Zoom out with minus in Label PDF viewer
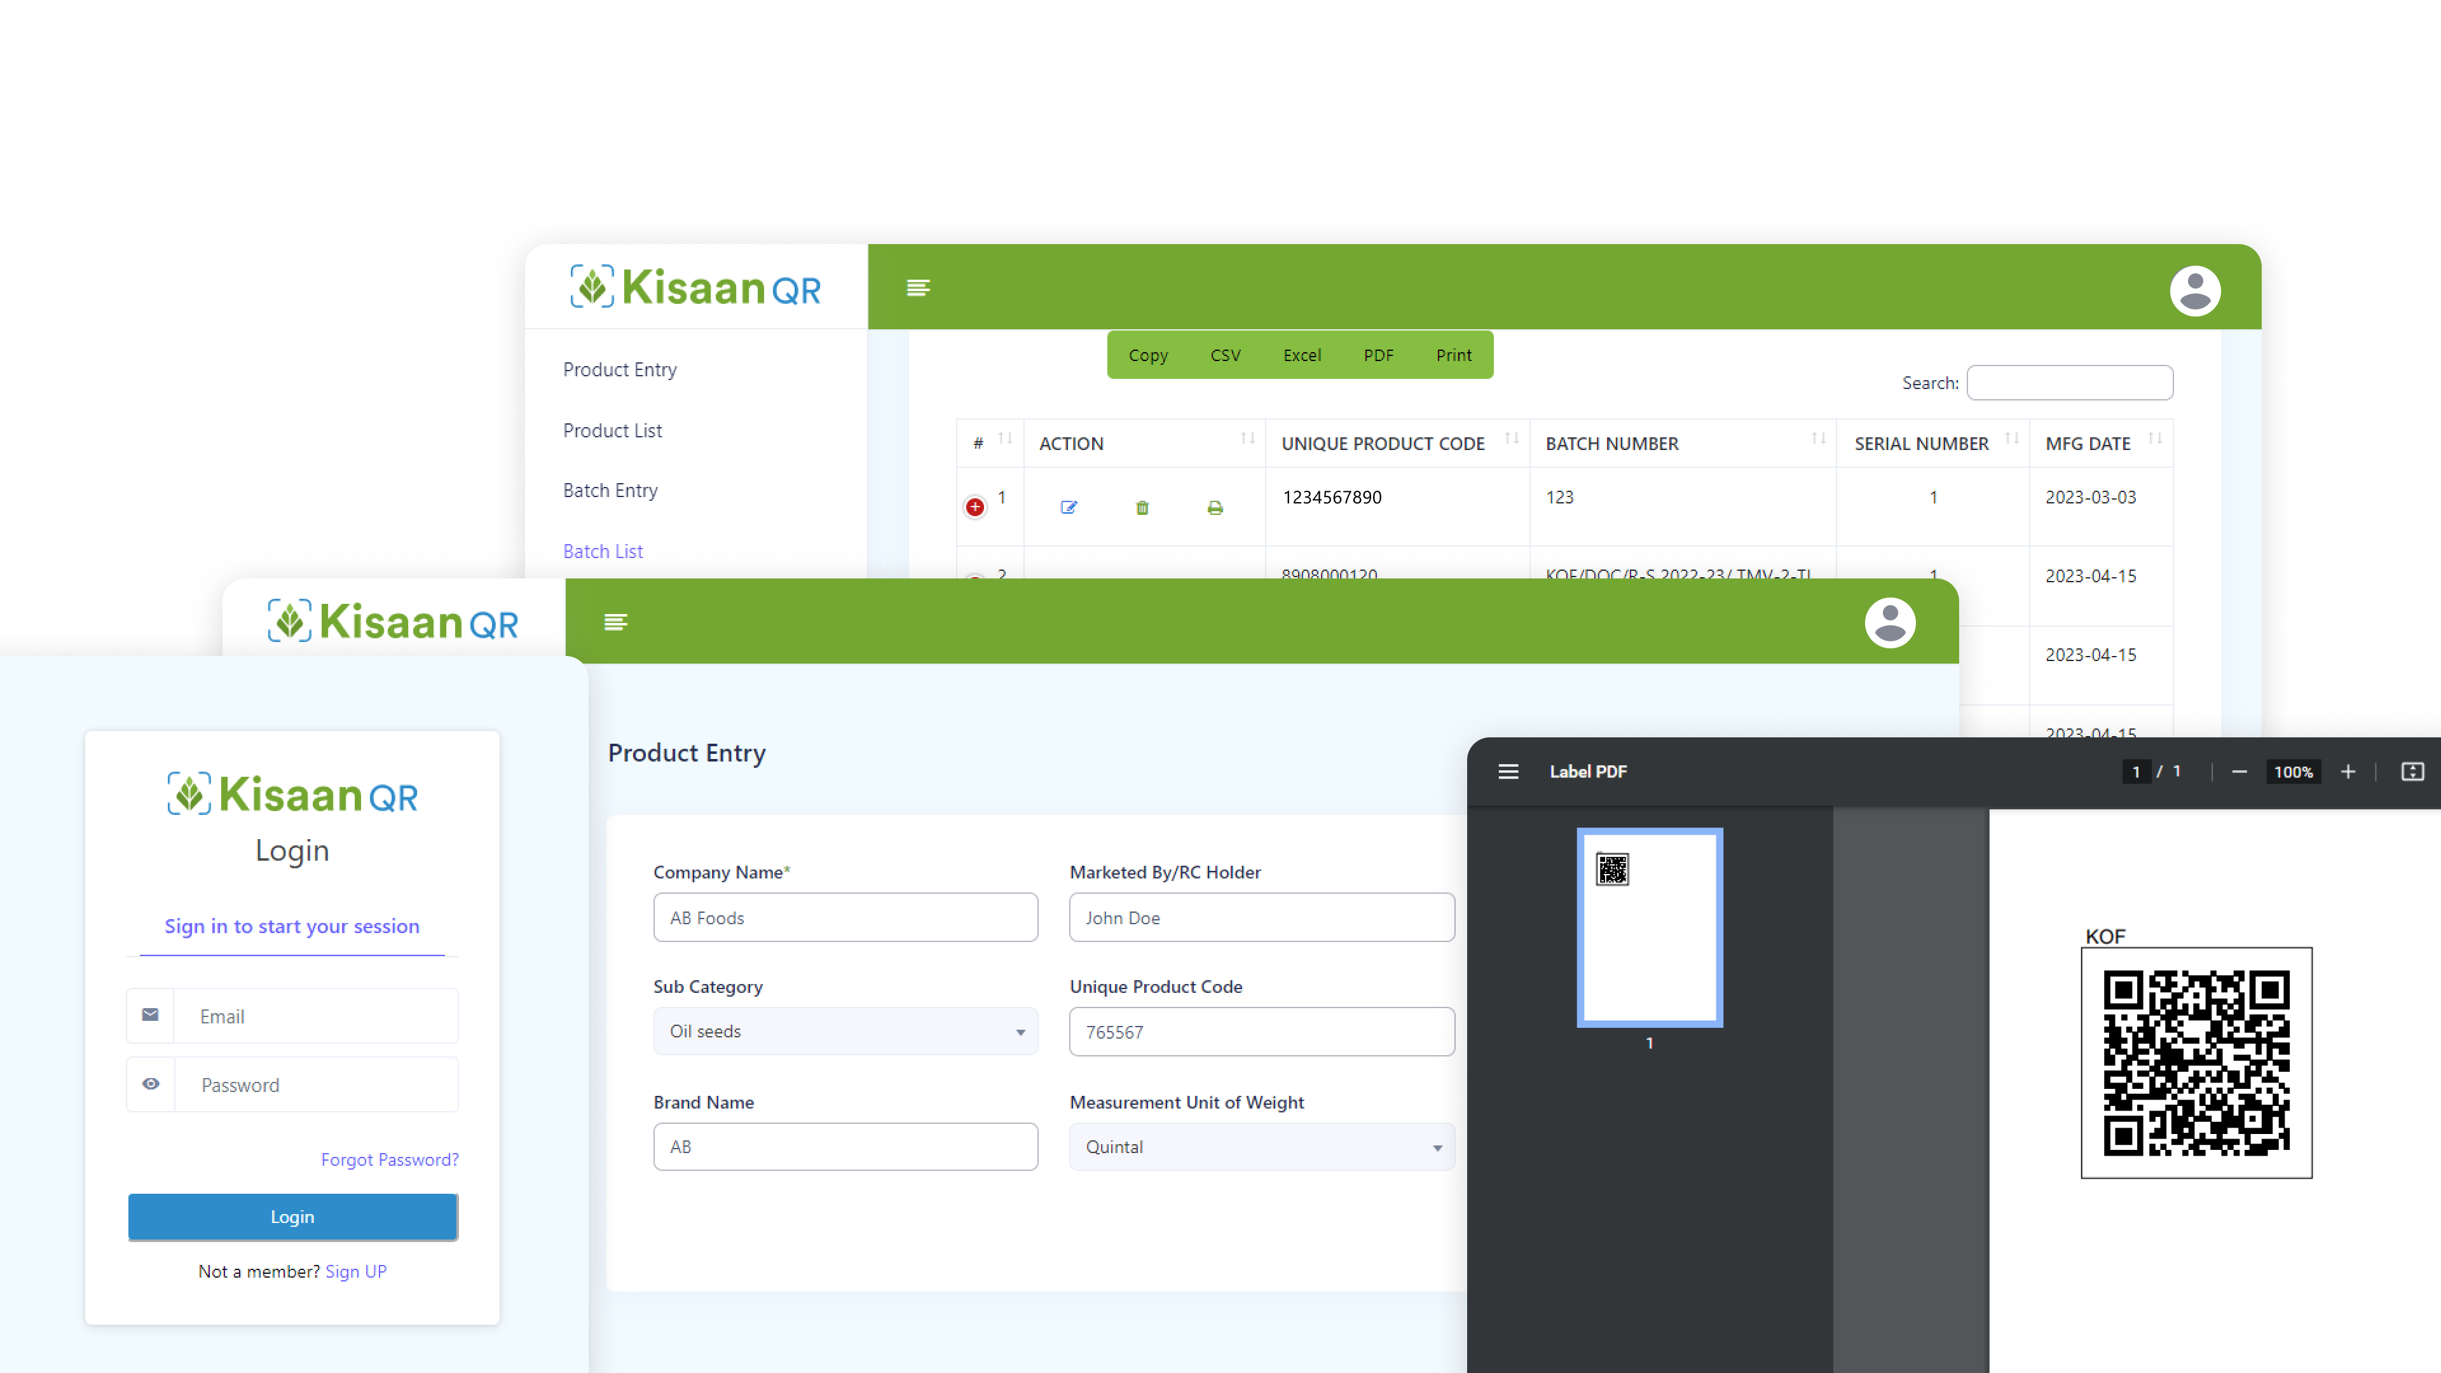The image size is (2441, 1373). pos(2238,771)
